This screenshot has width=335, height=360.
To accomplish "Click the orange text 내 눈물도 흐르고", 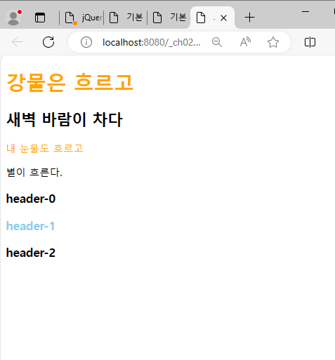I will point(45,148).
